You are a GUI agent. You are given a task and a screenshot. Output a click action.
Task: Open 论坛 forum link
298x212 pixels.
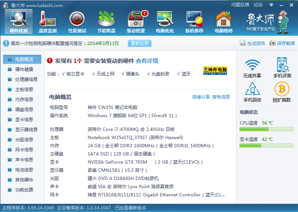click(x=258, y=5)
